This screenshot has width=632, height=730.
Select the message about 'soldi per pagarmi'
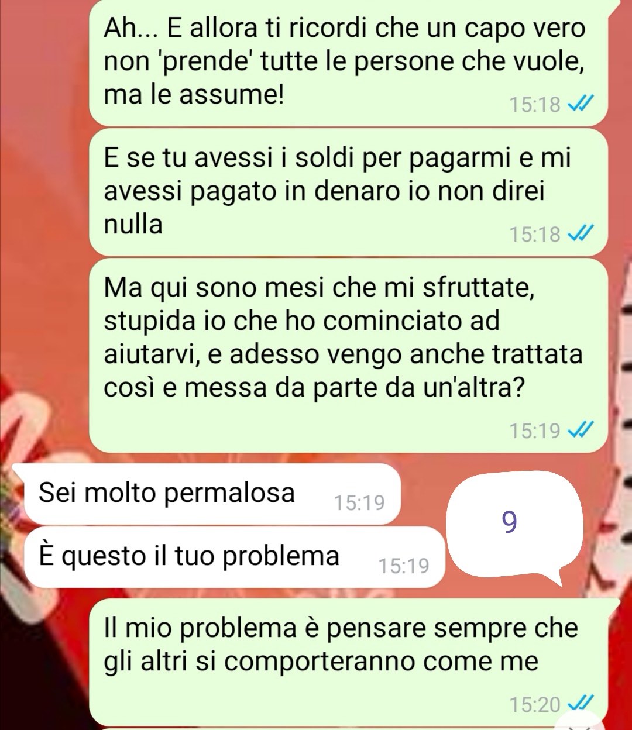click(x=348, y=191)
